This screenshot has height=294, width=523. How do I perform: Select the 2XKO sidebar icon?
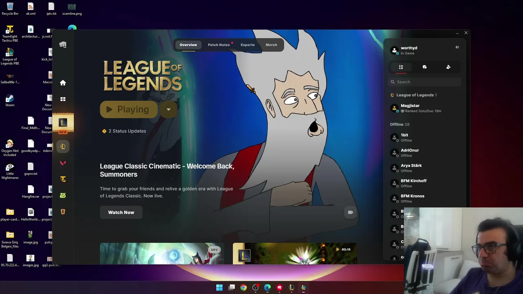63,196
